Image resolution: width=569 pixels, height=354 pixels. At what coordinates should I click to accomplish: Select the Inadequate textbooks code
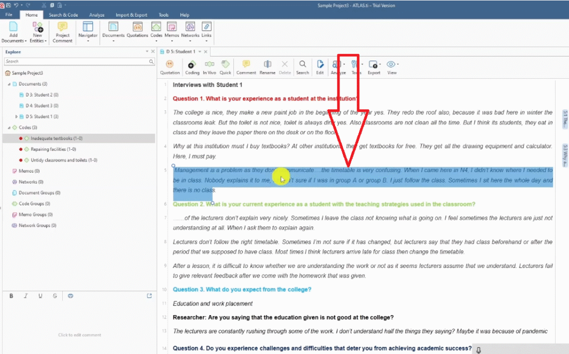pos(57,138)
